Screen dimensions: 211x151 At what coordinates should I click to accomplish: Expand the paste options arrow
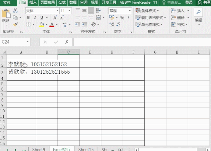tap(6, 25)
